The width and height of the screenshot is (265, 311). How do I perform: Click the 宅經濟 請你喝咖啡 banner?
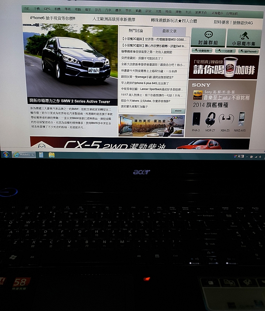coord(224,67)
